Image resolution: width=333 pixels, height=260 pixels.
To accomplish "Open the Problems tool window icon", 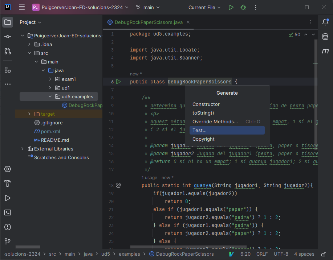I will 7,227.
